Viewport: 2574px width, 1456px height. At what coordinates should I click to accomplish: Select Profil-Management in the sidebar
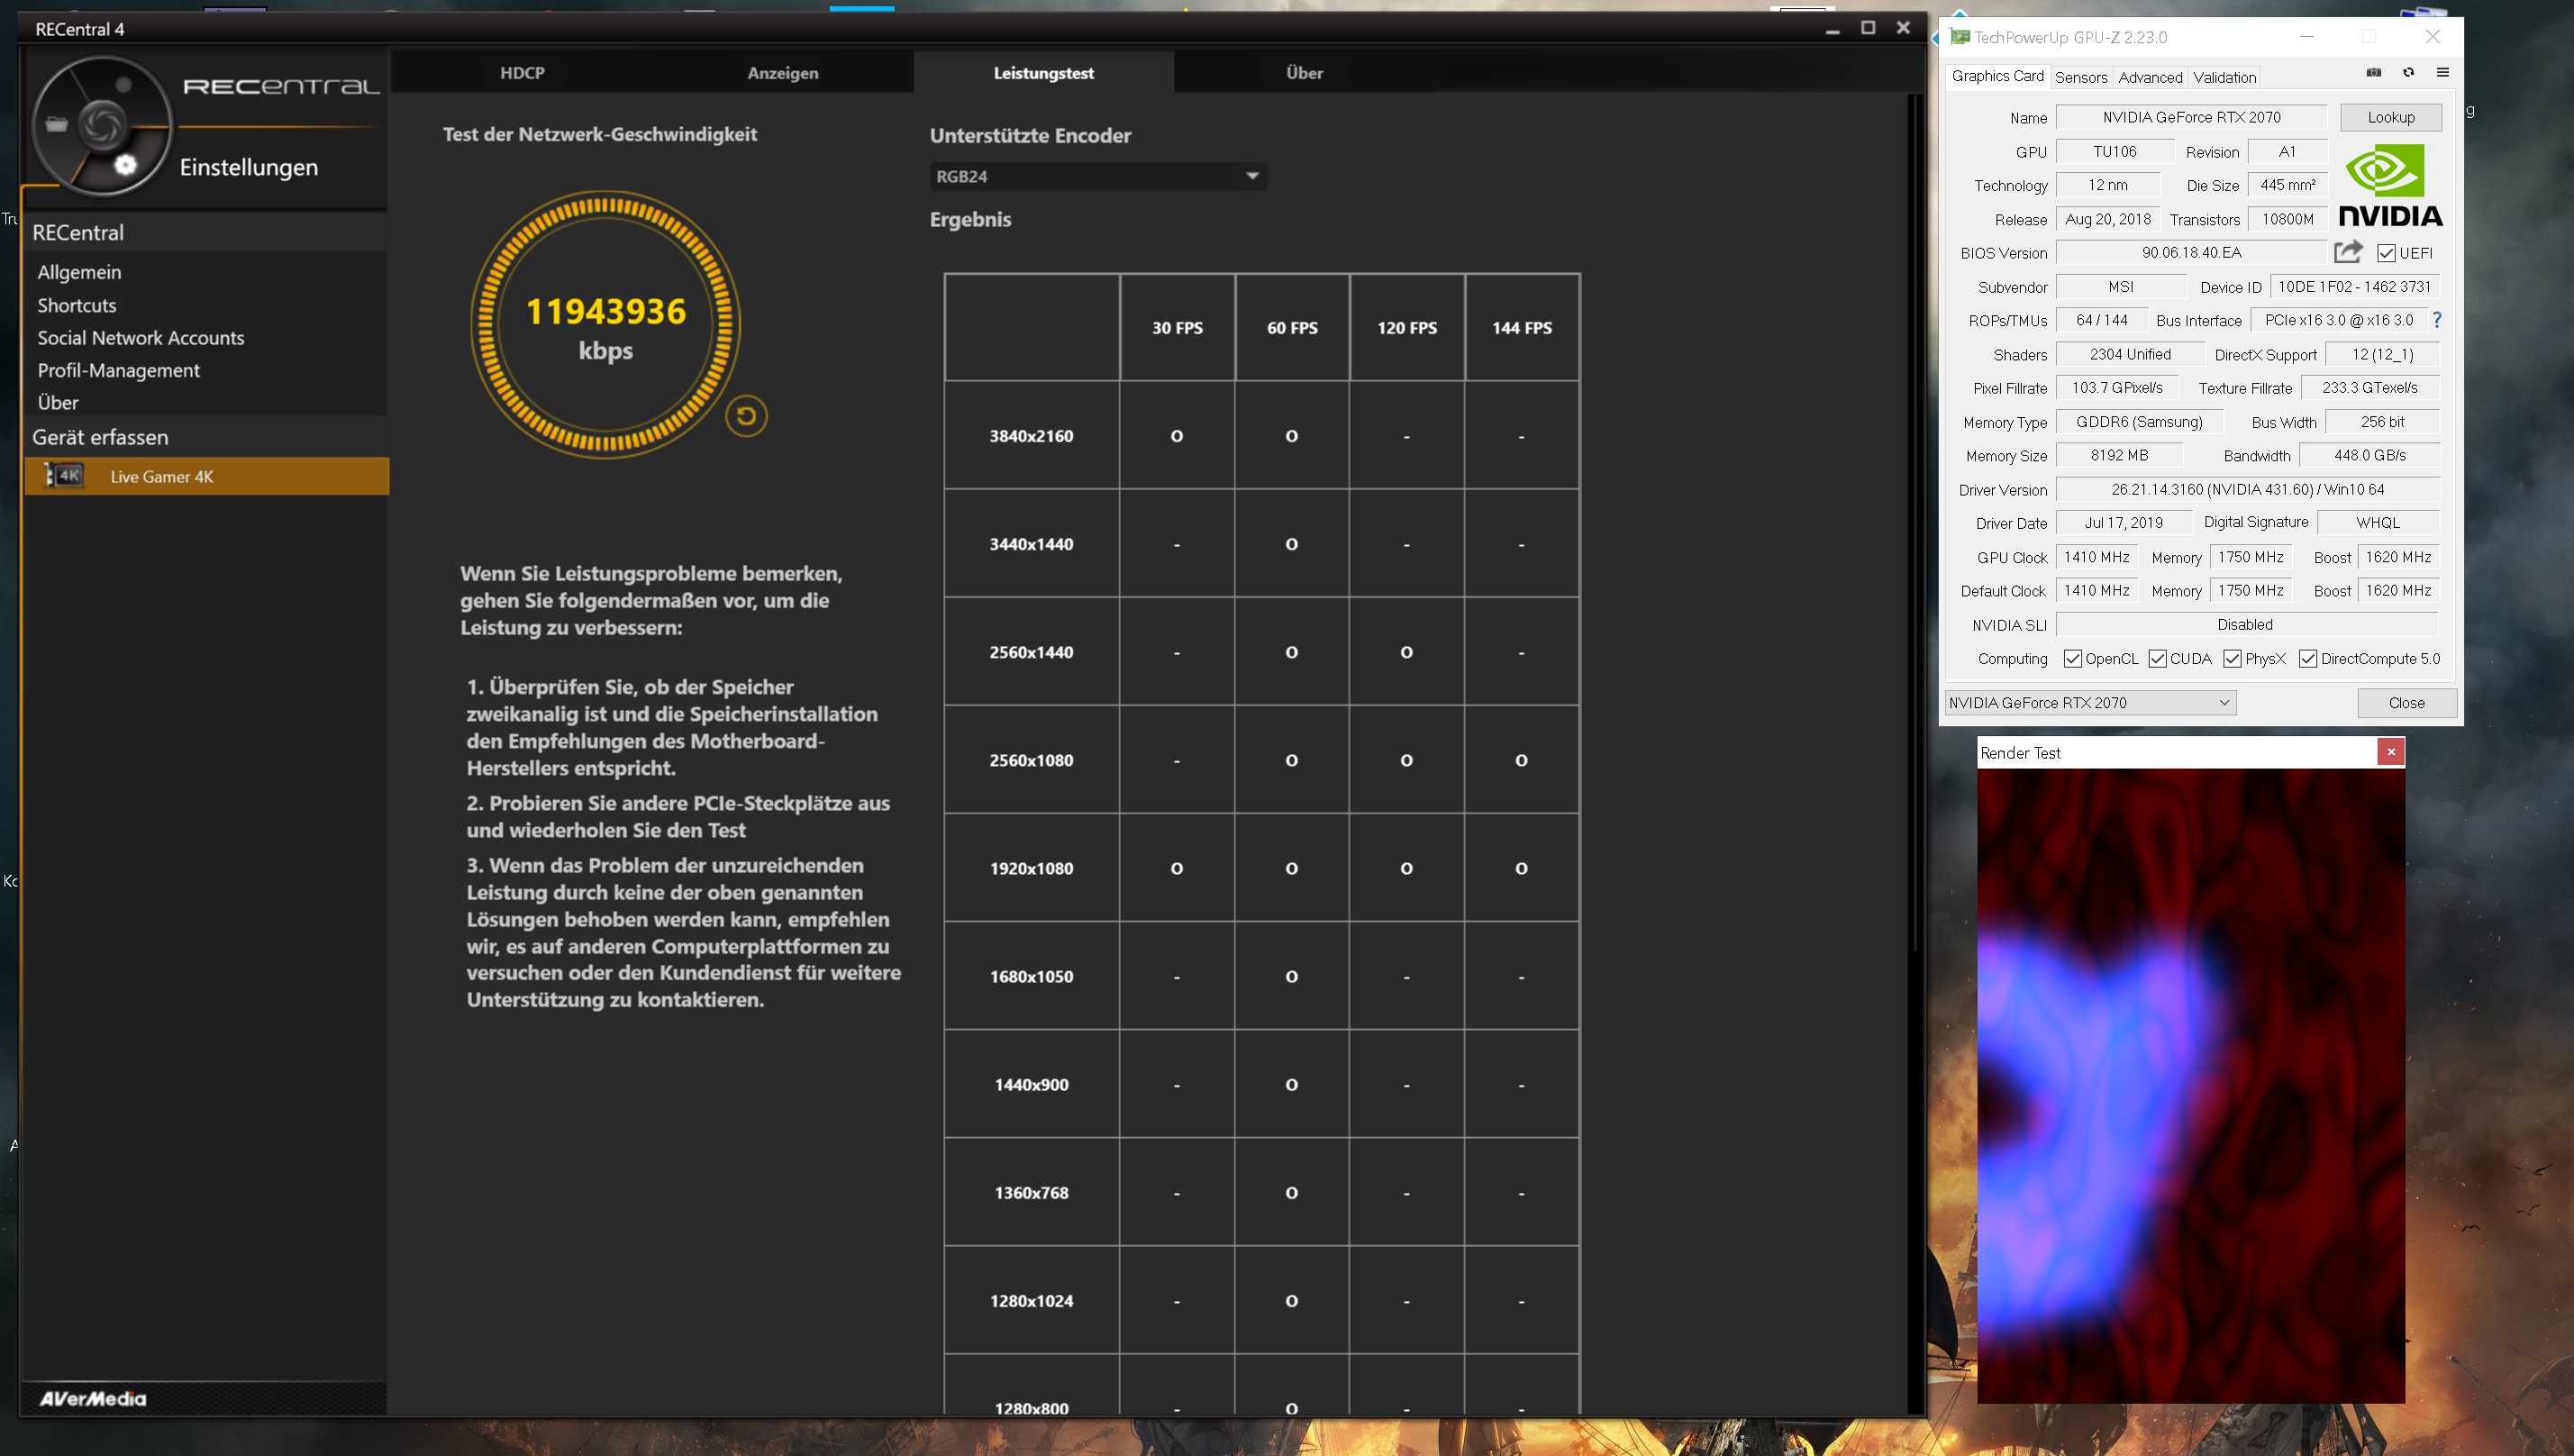pos(118,370)
